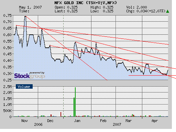The height and width of the screenshot is (132, 176).
Task: Click the 0.75 price peak in November
Action: tap(25, 16)
